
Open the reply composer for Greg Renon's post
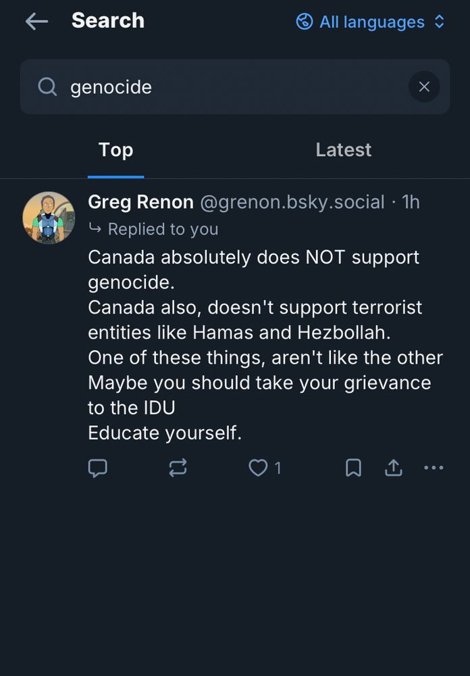[98, 467]
